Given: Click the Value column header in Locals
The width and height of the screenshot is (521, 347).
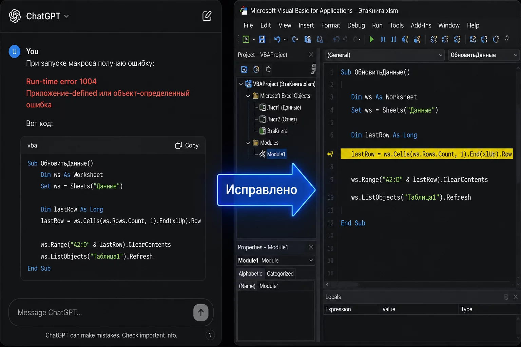Looking at the screenshot, I should tap(389, 309).
